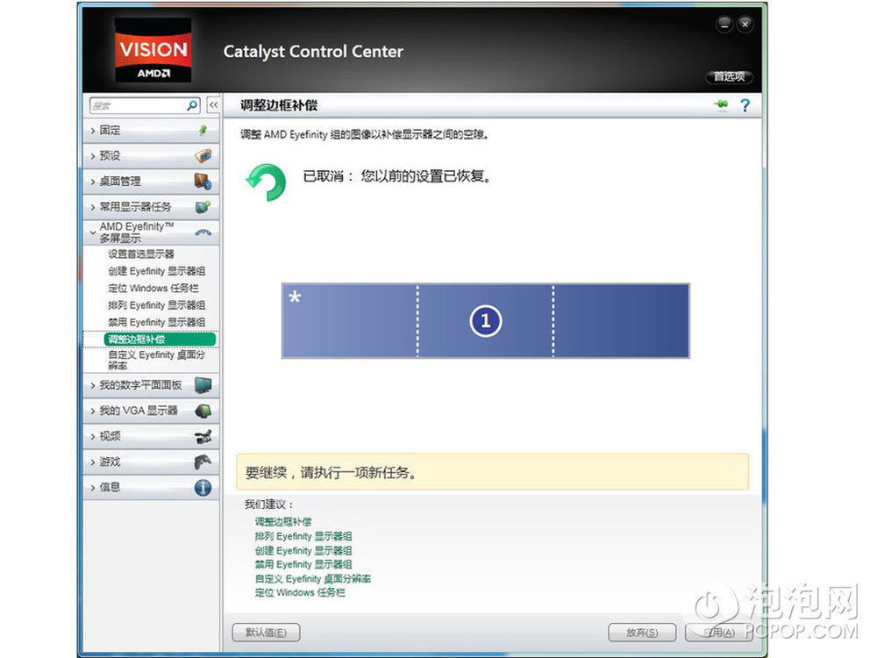Image resolution: width=877 pixels, height=658 pixels.
Task: Click the magnifier icon in the search box
Action: (x=192, y=105)
